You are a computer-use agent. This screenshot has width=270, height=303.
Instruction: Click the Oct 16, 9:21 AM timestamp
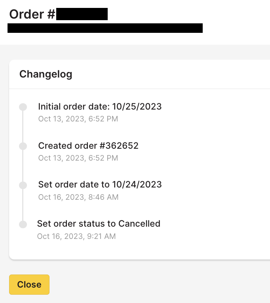76,236
